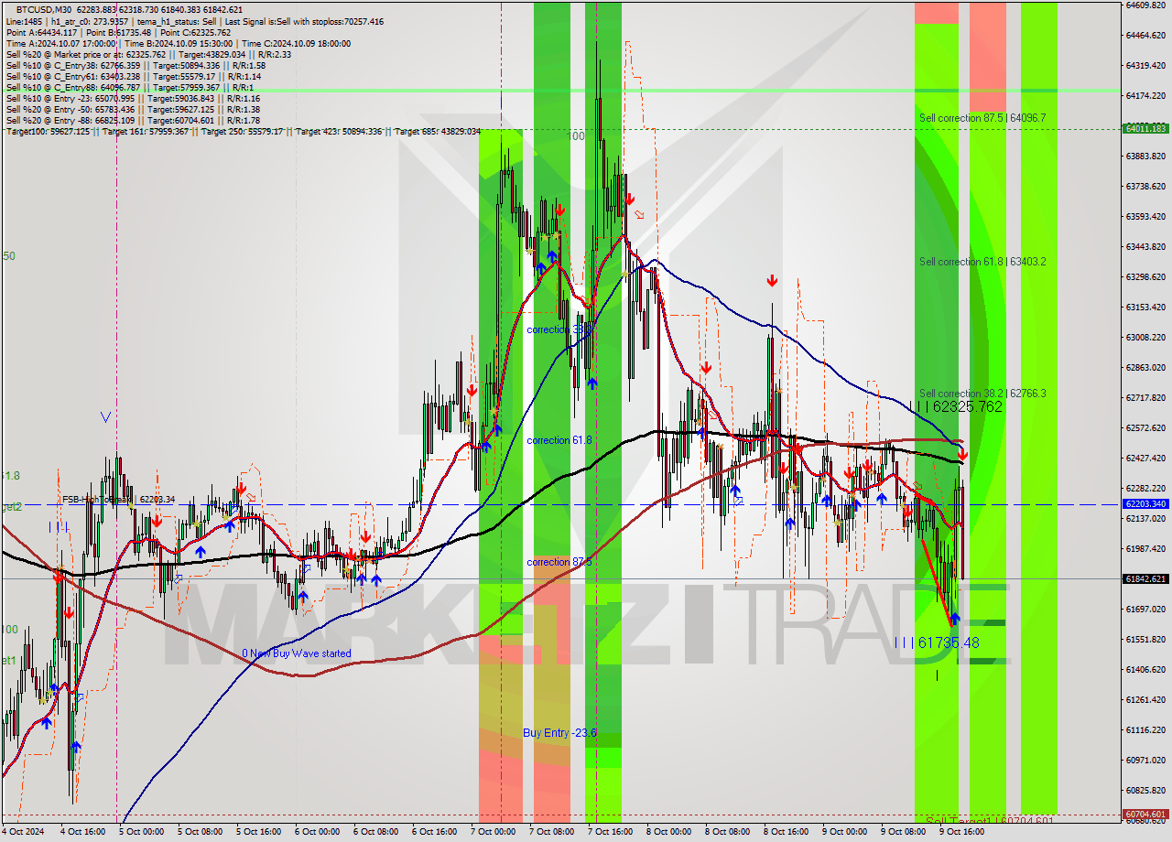The height and width of the screenshot is (842, 1172).
Task: Click the blue 'correction 61.8' label
Action: coord(559,440)
